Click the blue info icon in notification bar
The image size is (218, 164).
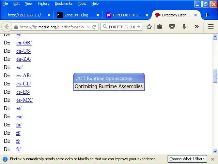[x=5, y=159]
